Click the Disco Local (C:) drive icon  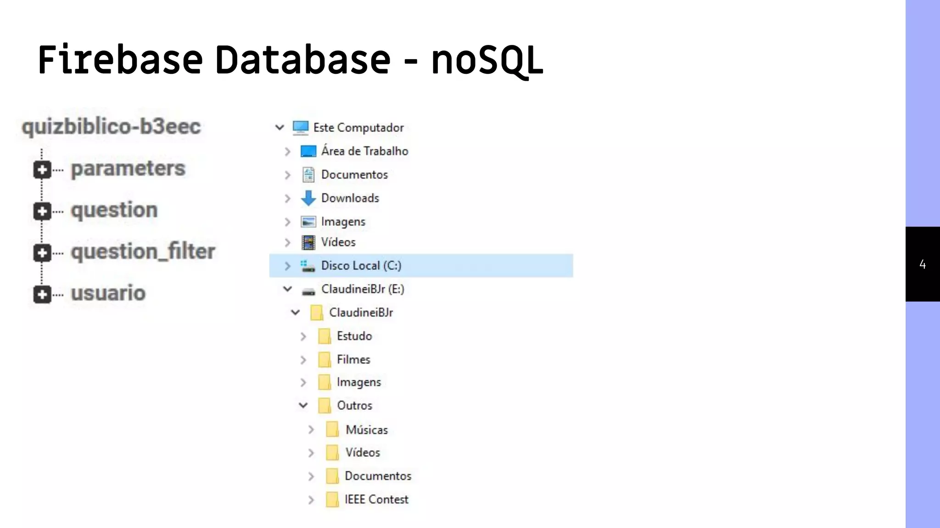coord(308,266)
